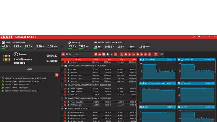Sort by the Min column header

click(109, 60)
